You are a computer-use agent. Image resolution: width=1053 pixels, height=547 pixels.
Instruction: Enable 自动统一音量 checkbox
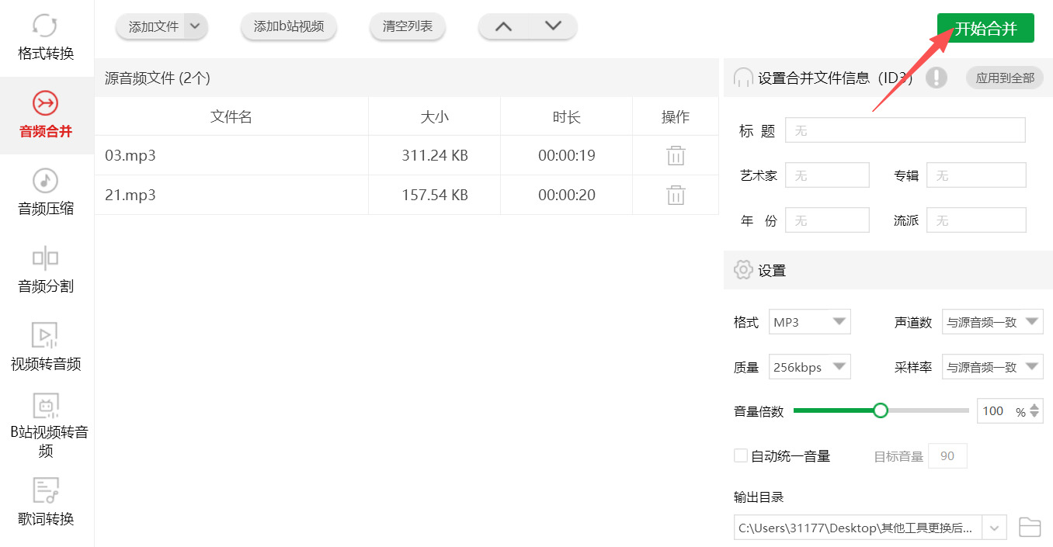(x=740, y=455)
